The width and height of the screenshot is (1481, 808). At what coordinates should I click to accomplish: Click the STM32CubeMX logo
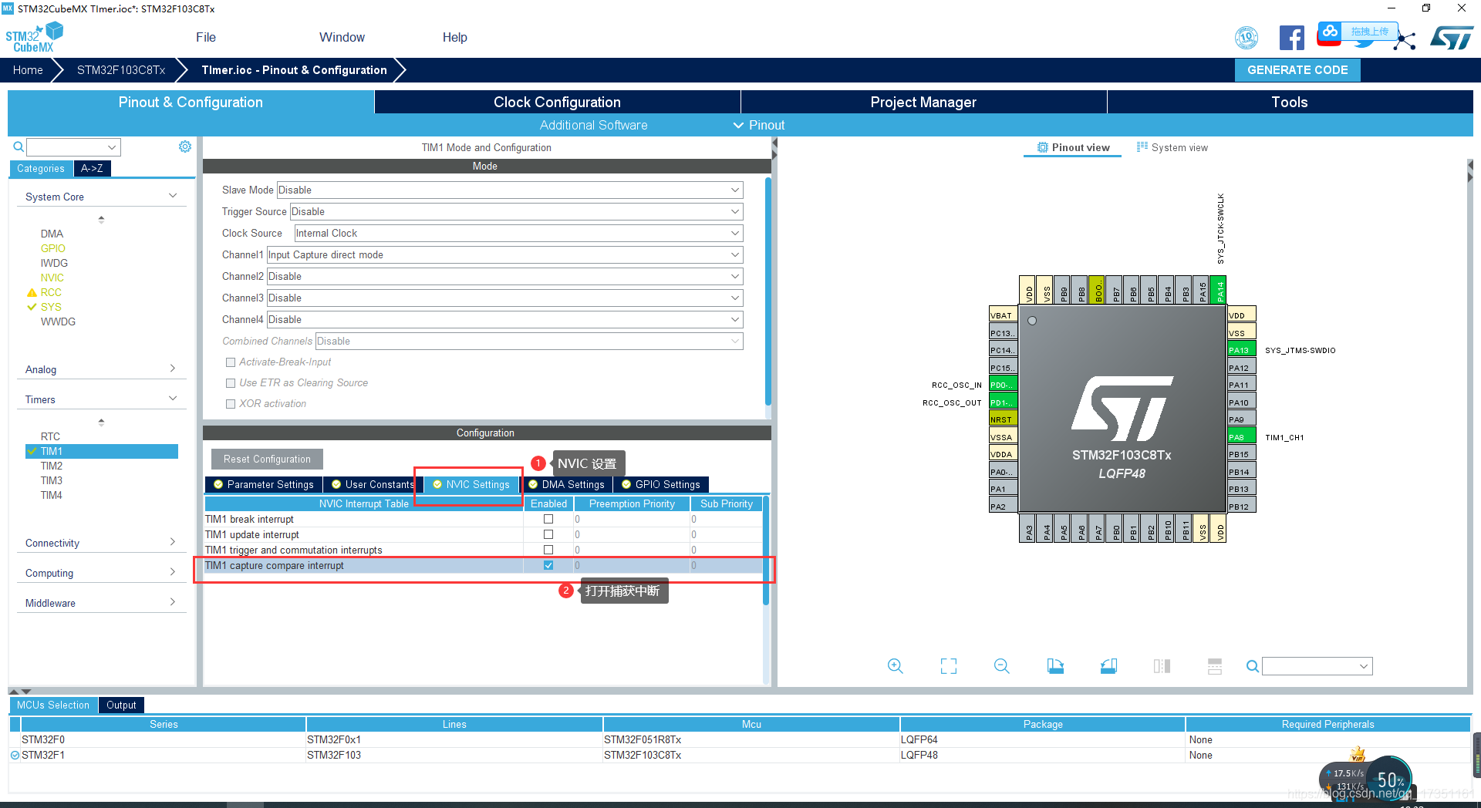point(34,38)
